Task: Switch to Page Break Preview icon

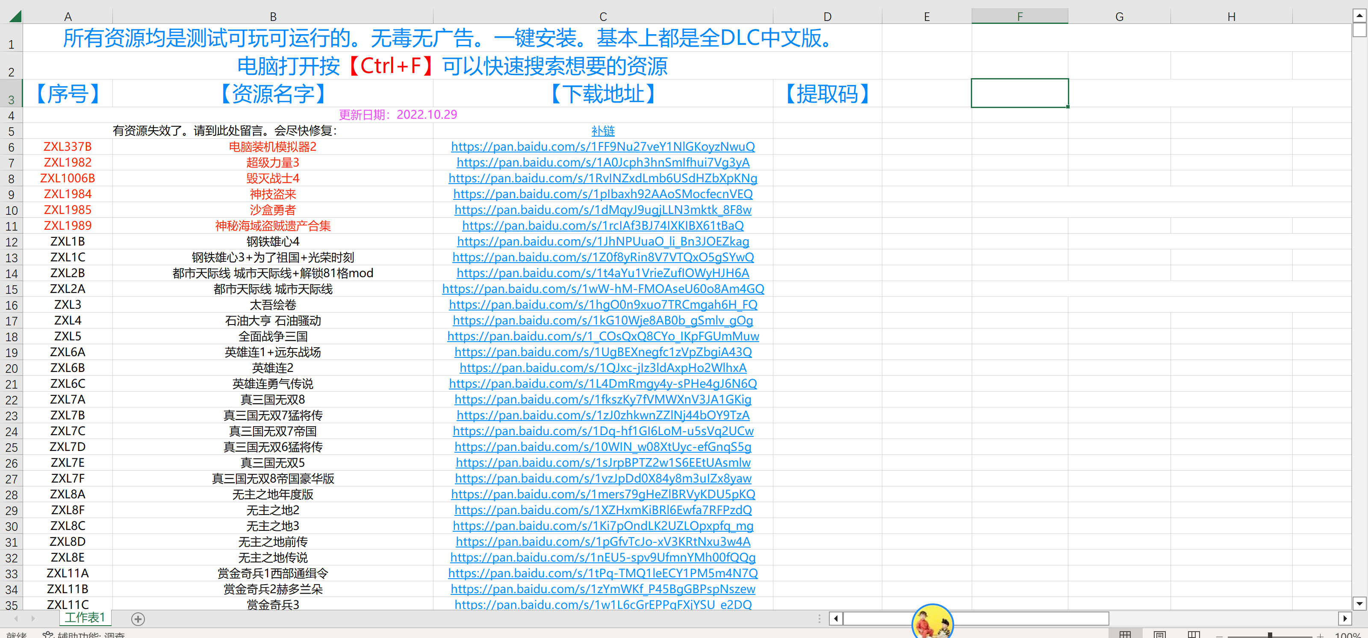Action: (x=1194, y=634)
